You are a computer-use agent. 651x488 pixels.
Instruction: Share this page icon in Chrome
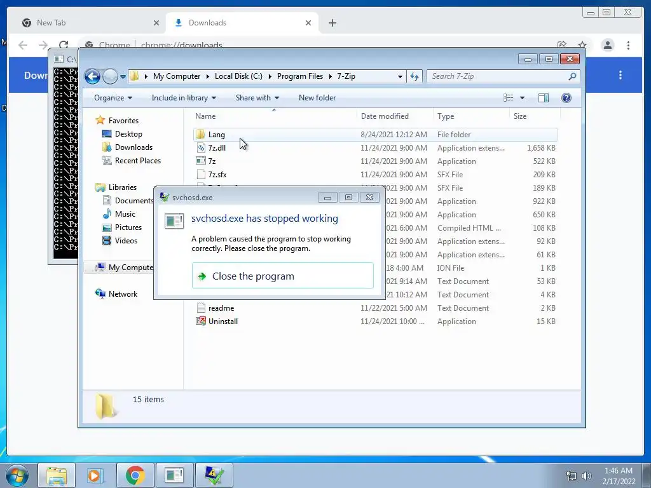pyautogui.click(x=562, y=45)
